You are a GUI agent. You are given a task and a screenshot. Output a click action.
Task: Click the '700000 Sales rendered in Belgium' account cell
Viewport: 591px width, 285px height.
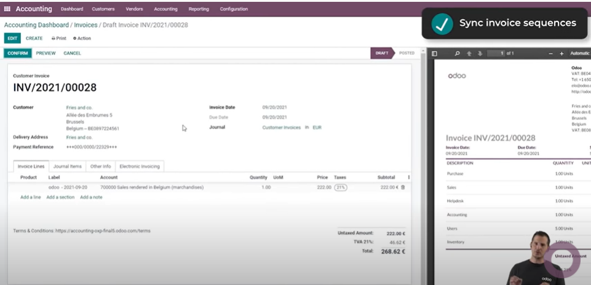tap(152, 187)
